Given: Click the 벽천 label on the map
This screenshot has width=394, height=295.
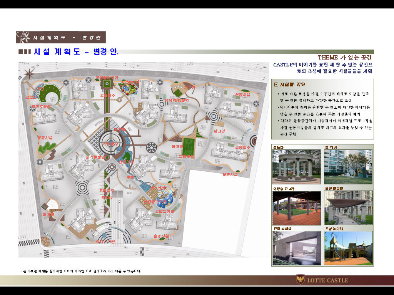Looking at the screenshot, I should pos(40,89).
